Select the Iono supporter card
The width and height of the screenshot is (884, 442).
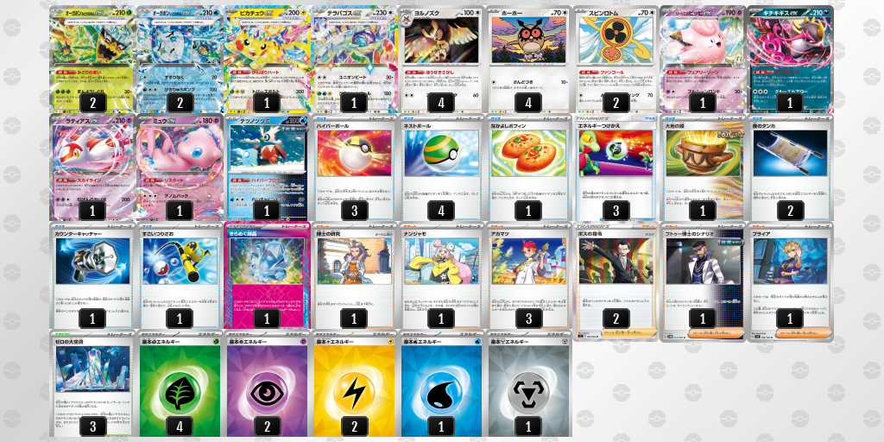point(441,275)
